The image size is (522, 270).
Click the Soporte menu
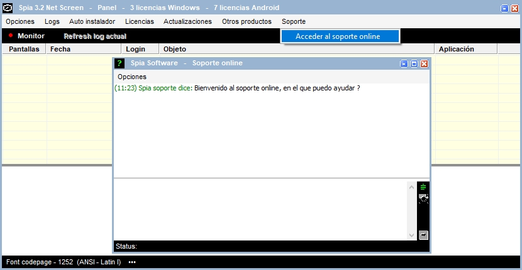click(294, 21)
